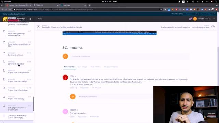Click 'Gostei' on Robson's comment
Screen dimensions: 219x123
coord(72,117)
